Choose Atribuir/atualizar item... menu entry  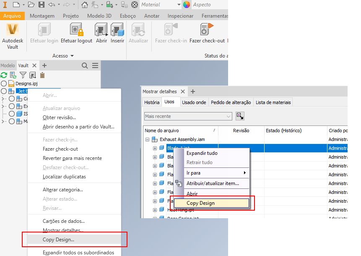(216, 183)
